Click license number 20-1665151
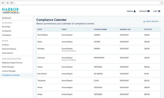 click(x=98, y=74)
